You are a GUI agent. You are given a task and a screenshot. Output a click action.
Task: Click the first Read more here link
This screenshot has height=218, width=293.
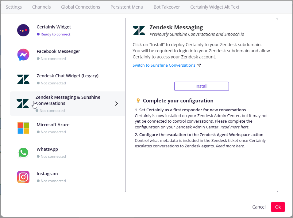(235, 127)
